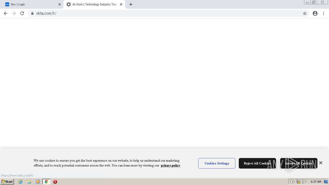Close the Box | Login tab
The height and width of the screenshot is (185, 329).
[60, 4]
